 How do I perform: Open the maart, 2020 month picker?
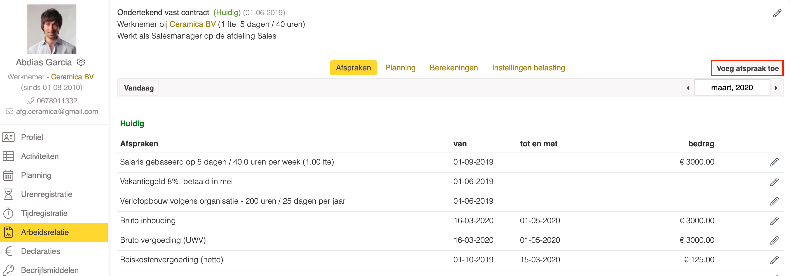click(x=732, y=88)
